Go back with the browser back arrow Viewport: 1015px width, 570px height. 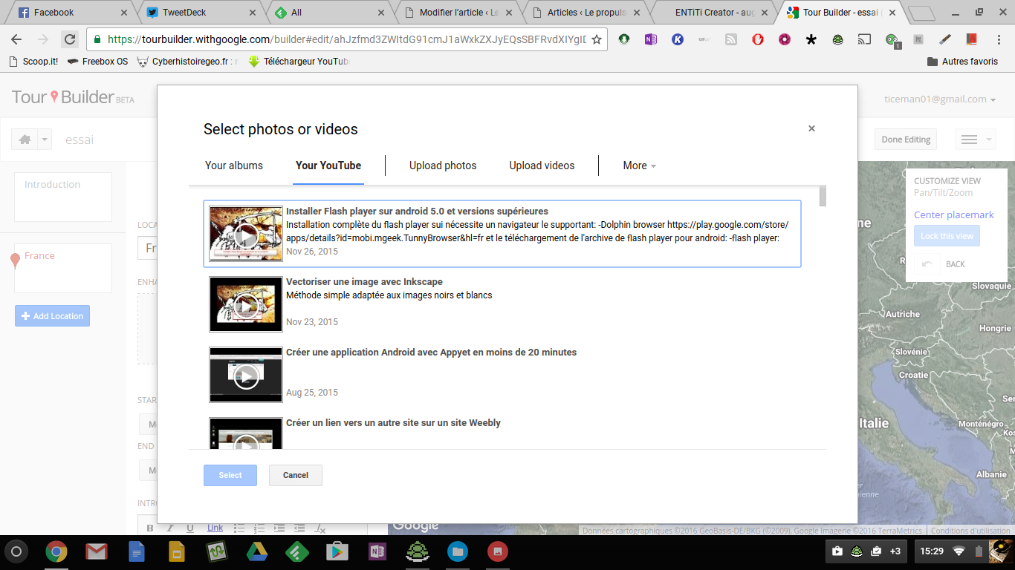pyautogui.click(x=16, y=39)
